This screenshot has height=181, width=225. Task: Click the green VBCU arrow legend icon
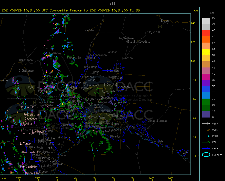pos(206,142)
